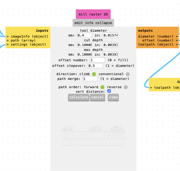Click the diameter (number) output port
This screenshot has height=171, width=180.
(158, 36)
